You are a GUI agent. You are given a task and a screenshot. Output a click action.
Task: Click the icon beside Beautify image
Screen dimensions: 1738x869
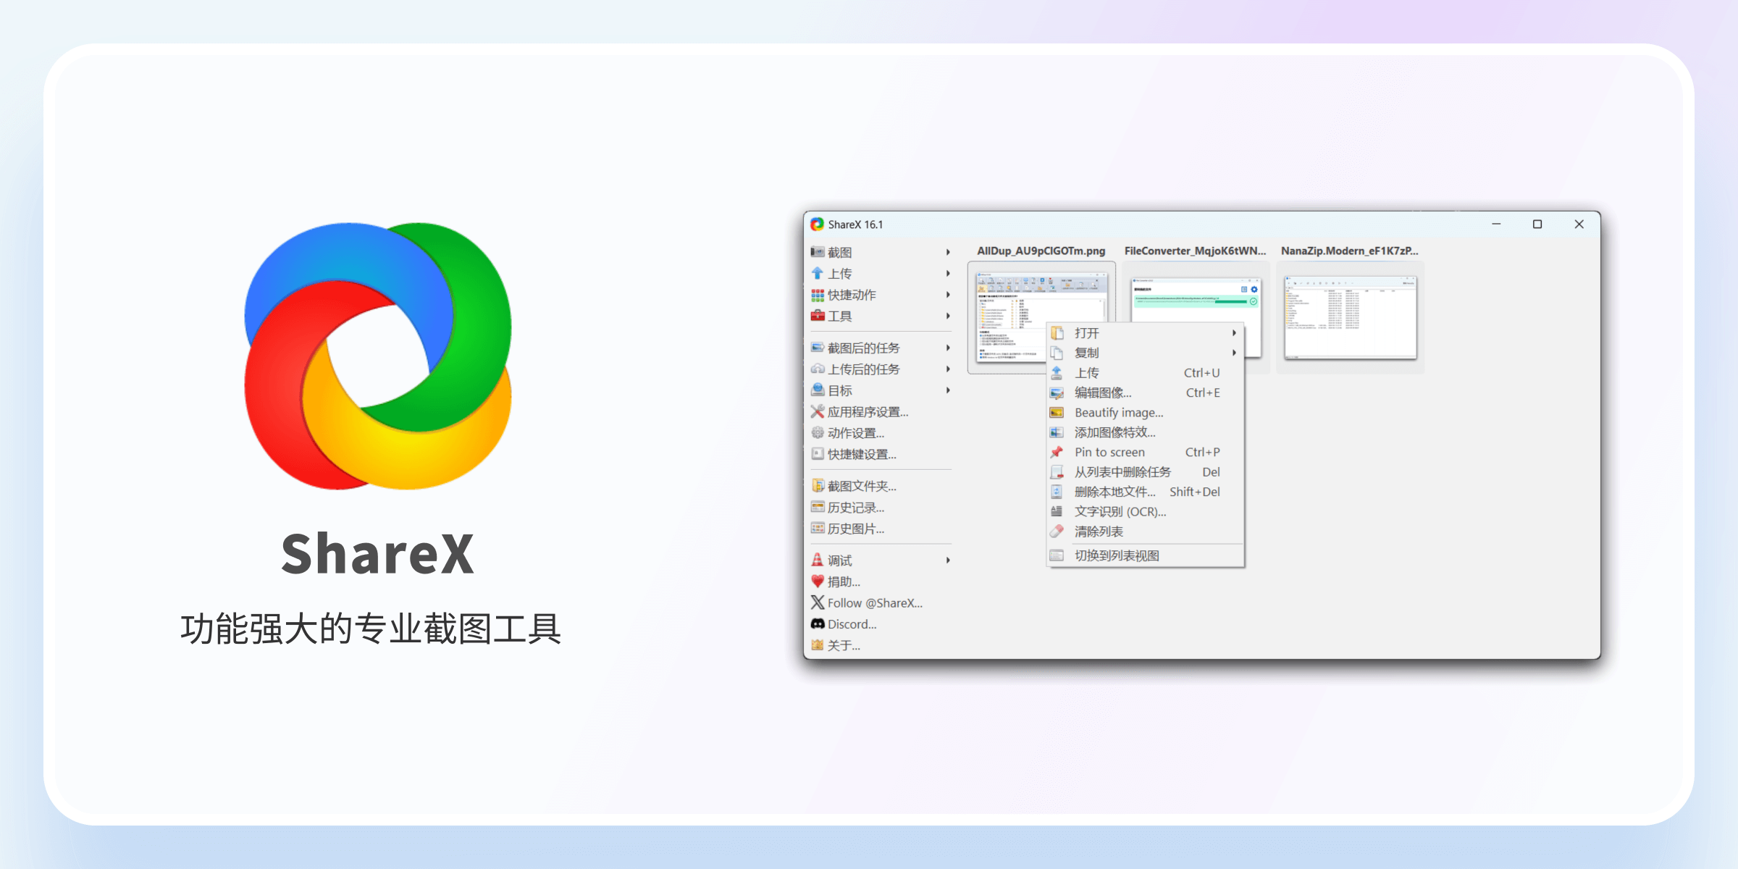click(1057, 412)
